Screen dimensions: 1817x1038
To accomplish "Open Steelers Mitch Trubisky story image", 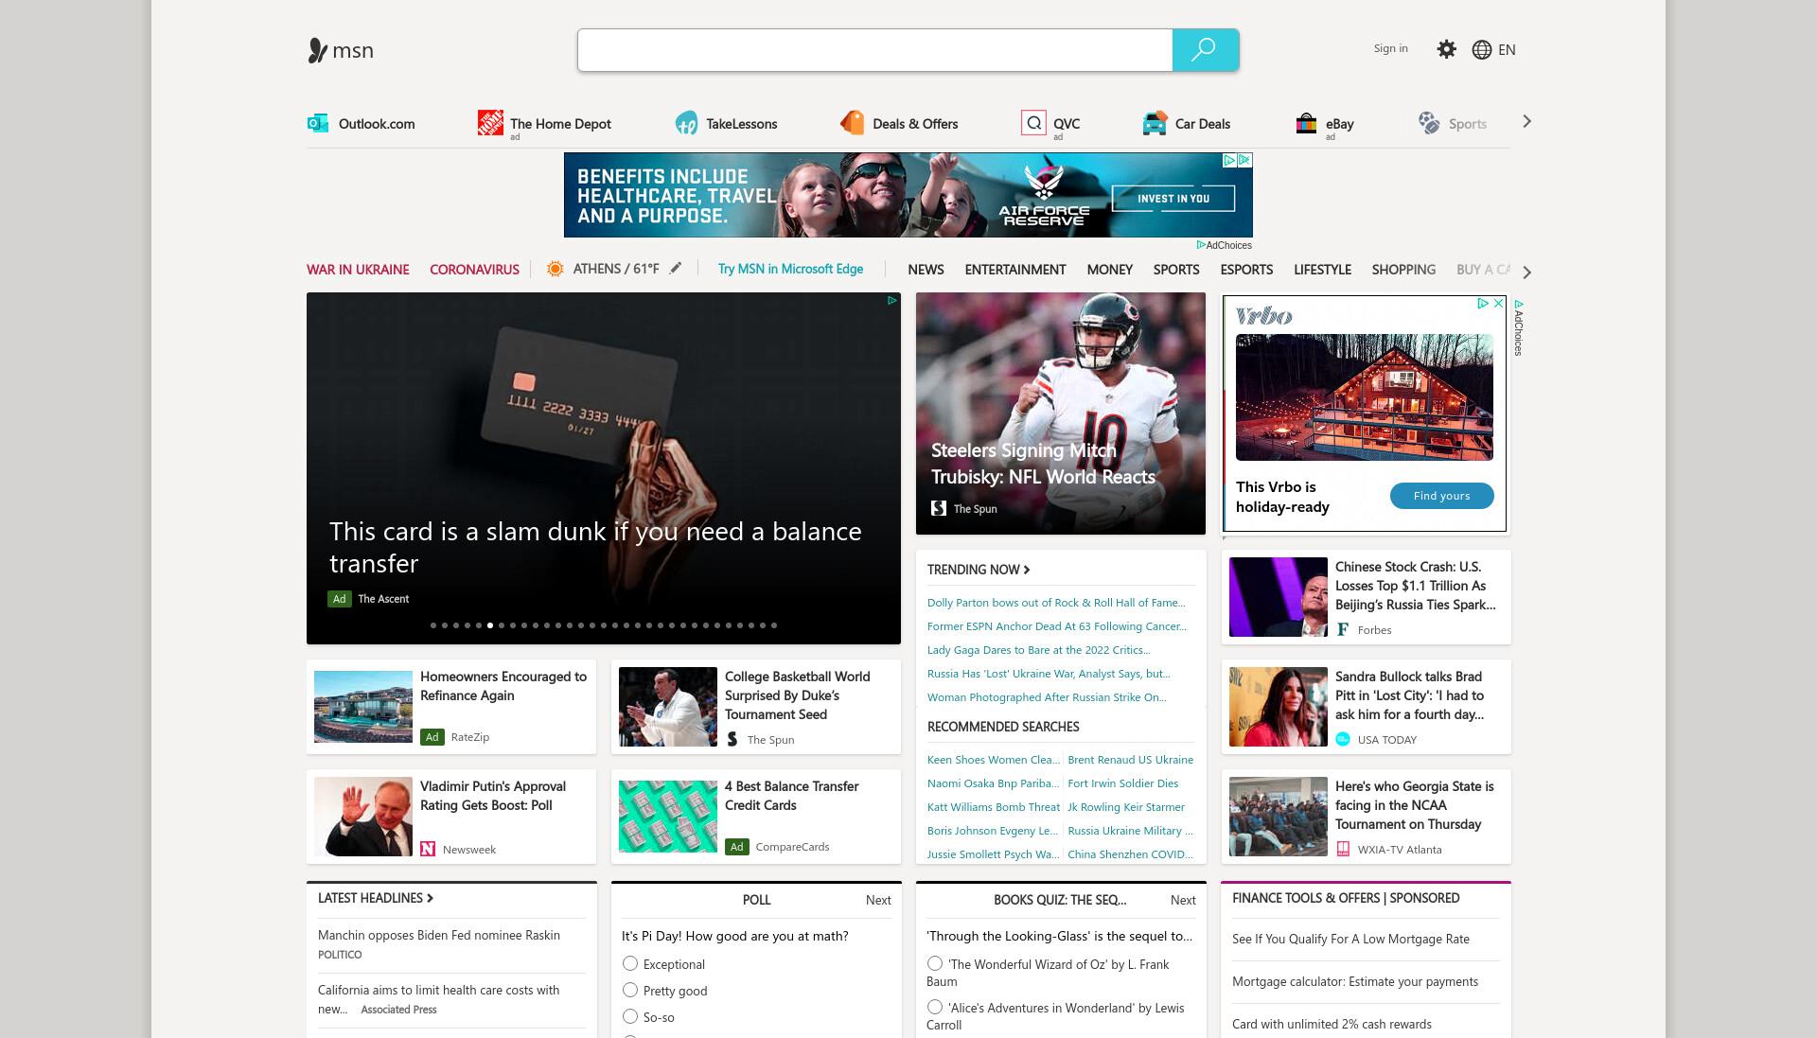I will pos(1061,413).
